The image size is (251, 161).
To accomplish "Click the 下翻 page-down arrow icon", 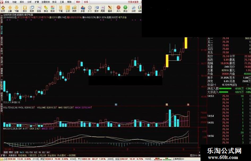I will pos(17,9).
